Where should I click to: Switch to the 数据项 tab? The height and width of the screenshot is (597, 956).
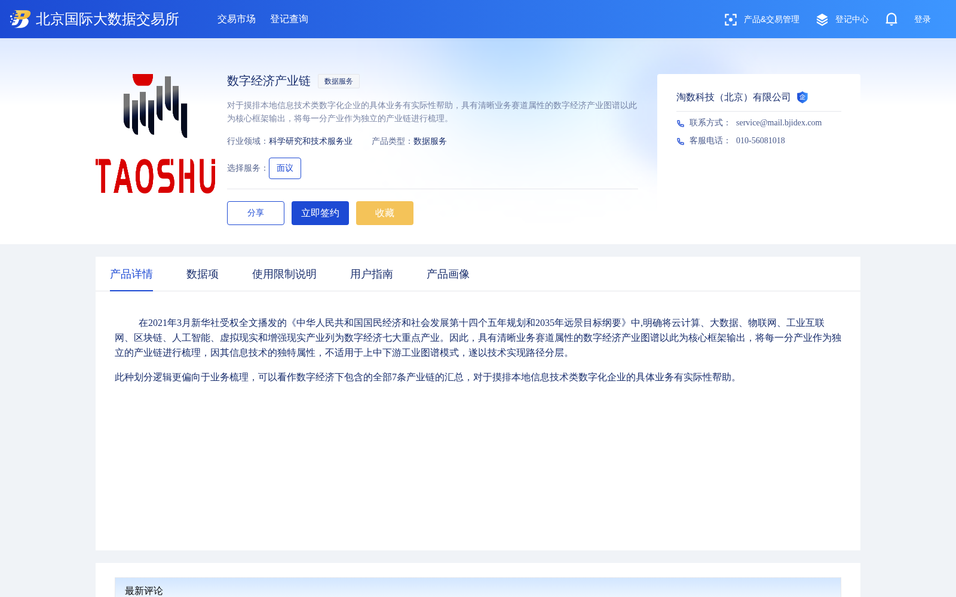[203, 274]
